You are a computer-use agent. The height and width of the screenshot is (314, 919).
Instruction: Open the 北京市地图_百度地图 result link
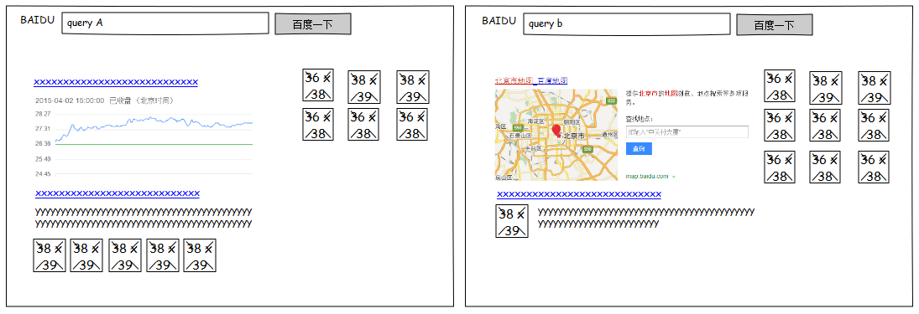531,80
